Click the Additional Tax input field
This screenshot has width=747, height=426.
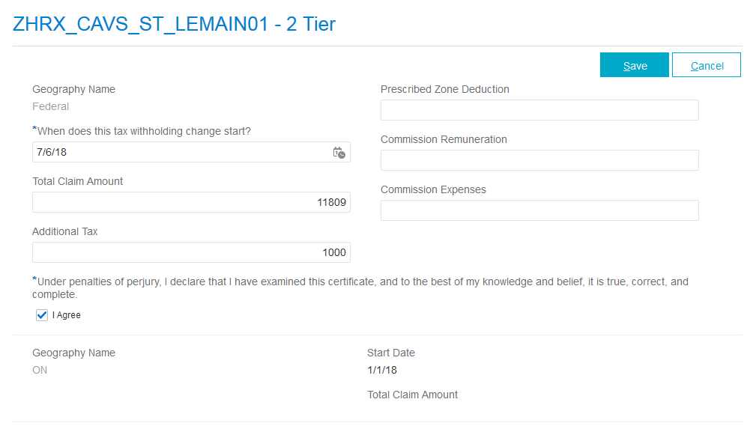point(191,252)
